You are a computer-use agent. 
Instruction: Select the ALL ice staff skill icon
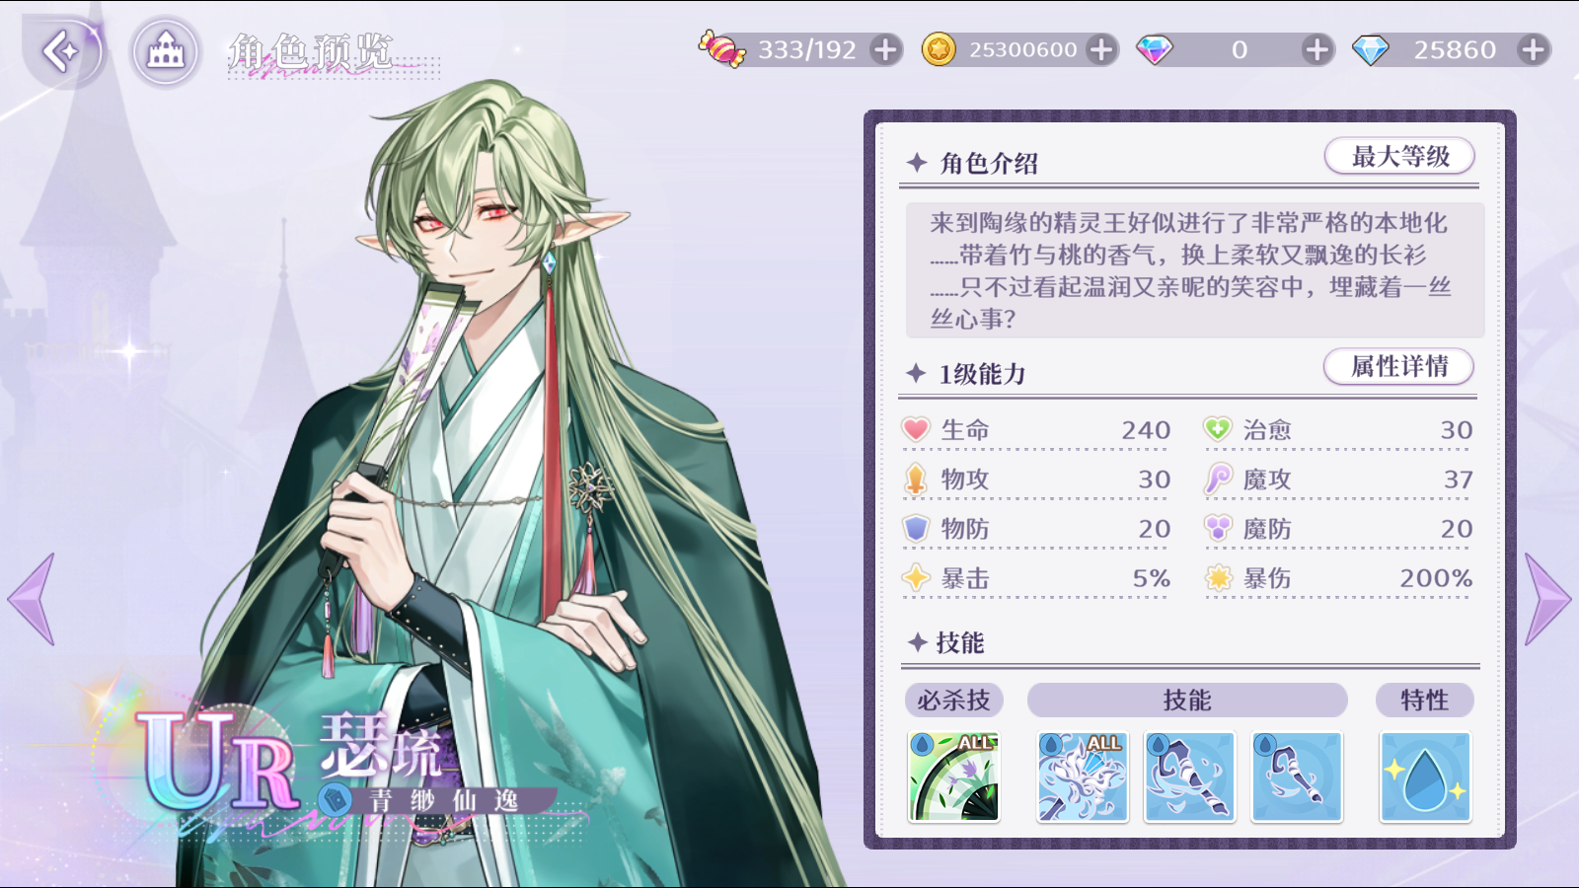click(x=1082, y=777)
